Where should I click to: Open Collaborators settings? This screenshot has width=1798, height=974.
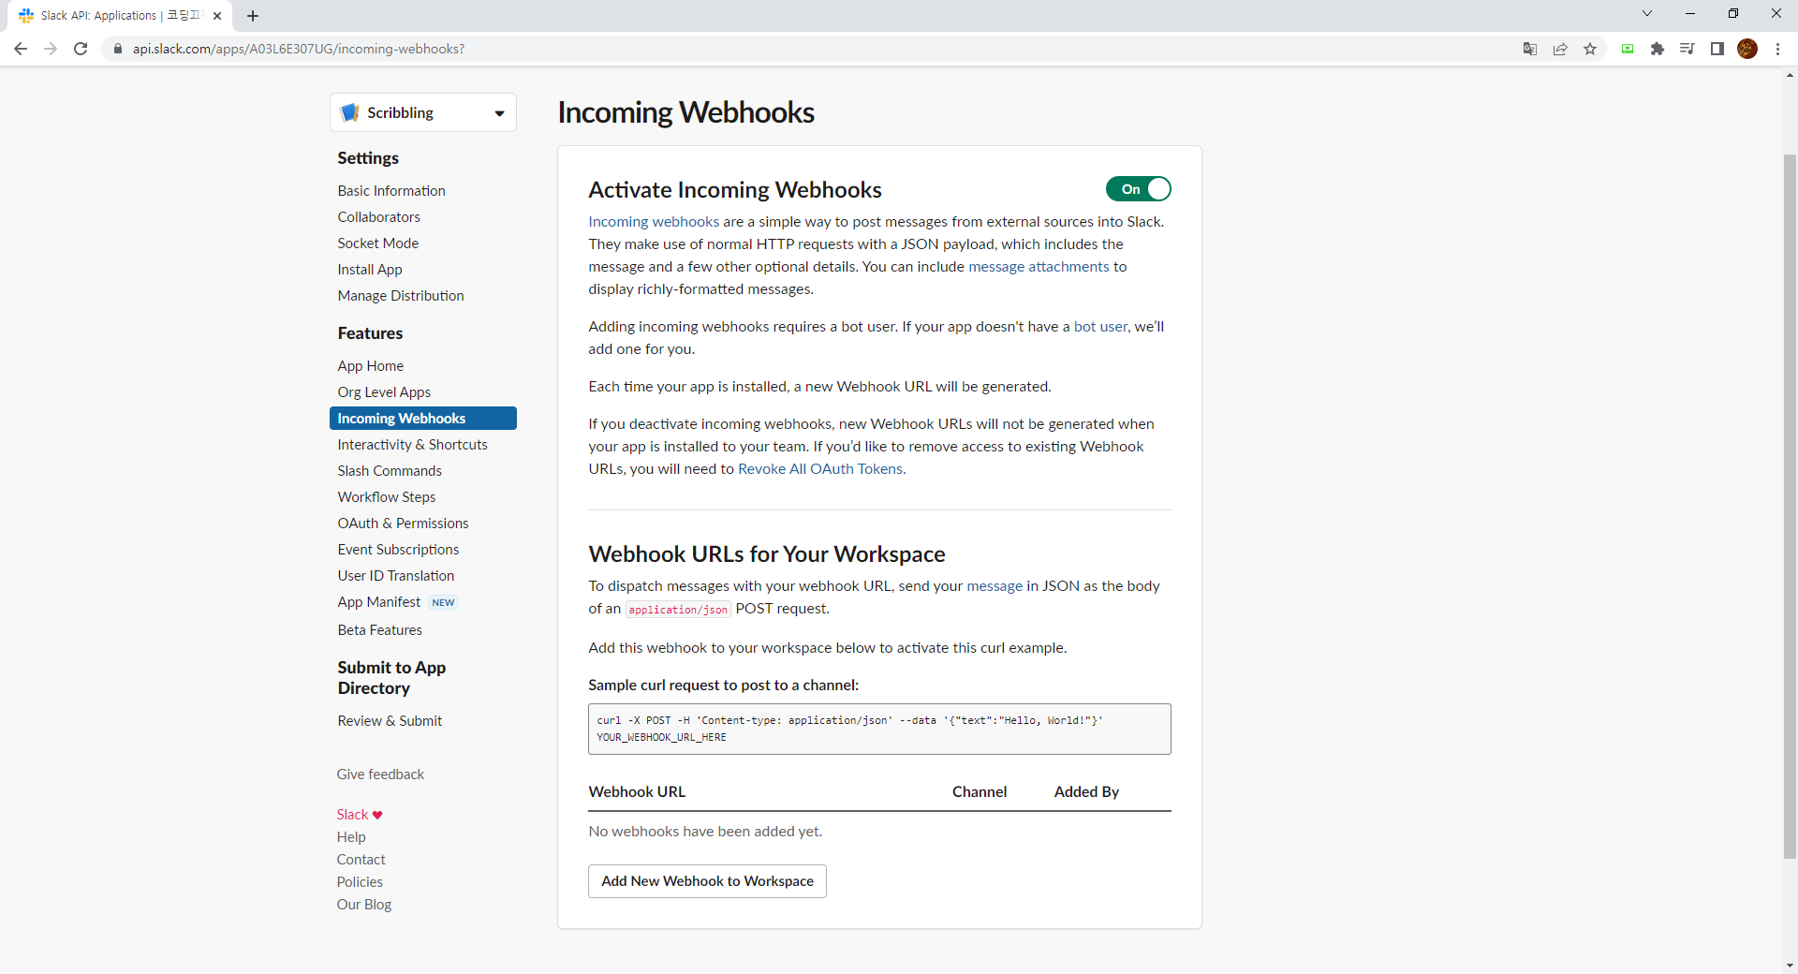(x=379, y=216)
